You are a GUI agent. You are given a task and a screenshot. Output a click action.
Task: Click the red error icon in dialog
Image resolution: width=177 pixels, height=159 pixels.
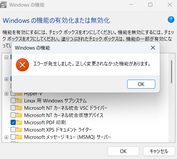(22, 65)
